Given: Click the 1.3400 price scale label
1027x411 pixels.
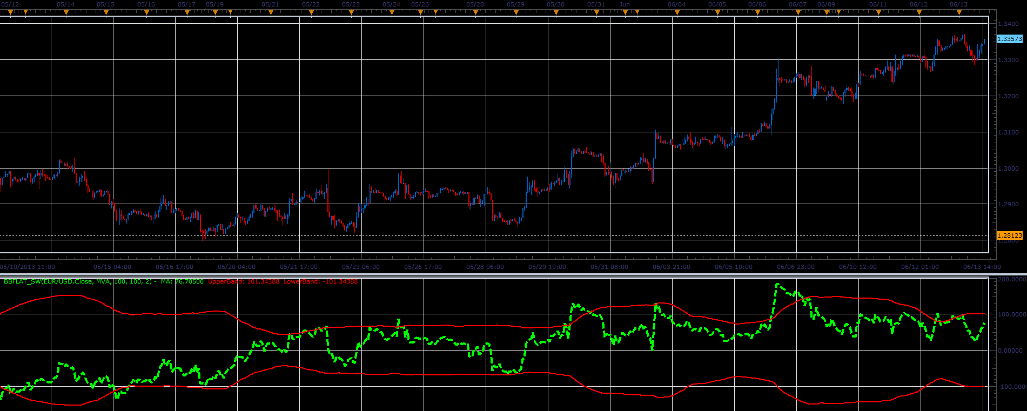Looking at the screenshot, I should 1008,24.
